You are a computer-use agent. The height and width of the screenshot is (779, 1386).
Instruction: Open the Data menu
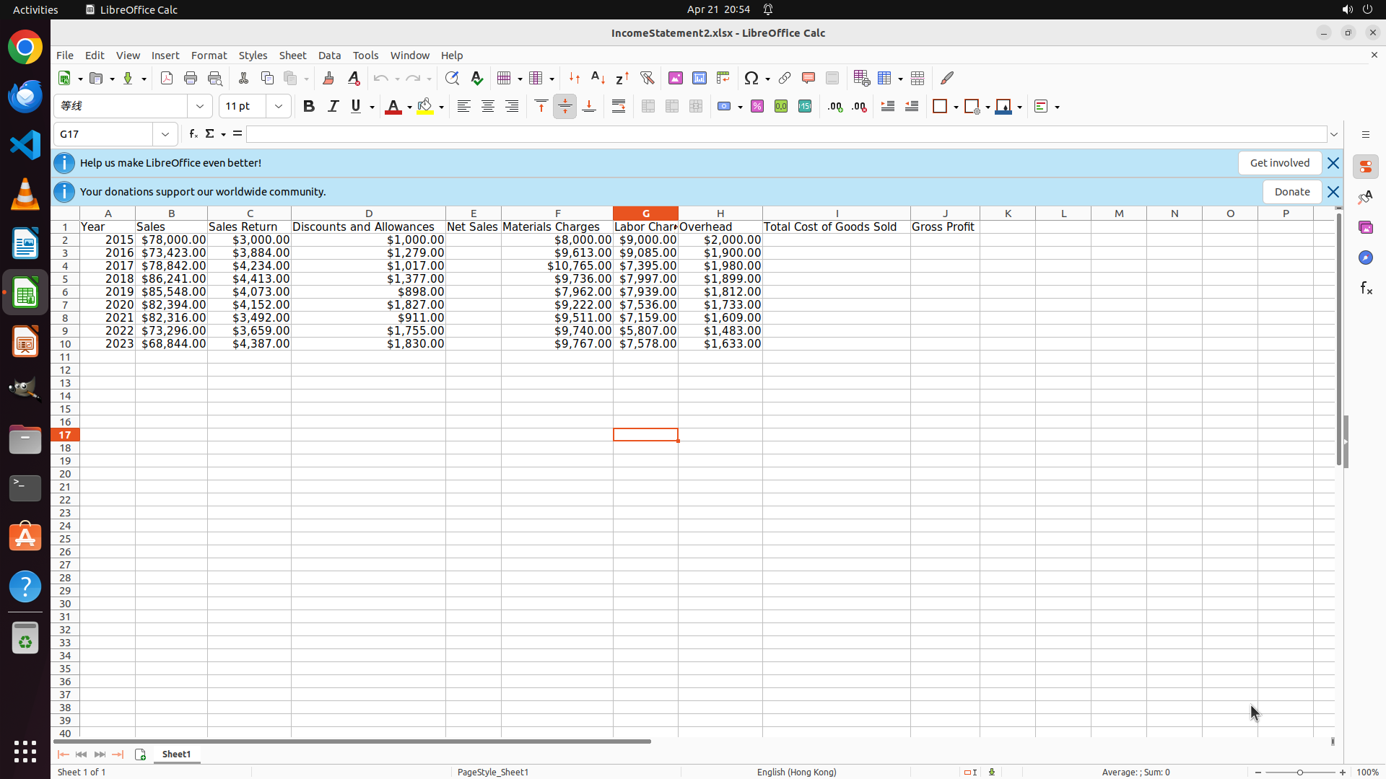[x=329, y=56]
